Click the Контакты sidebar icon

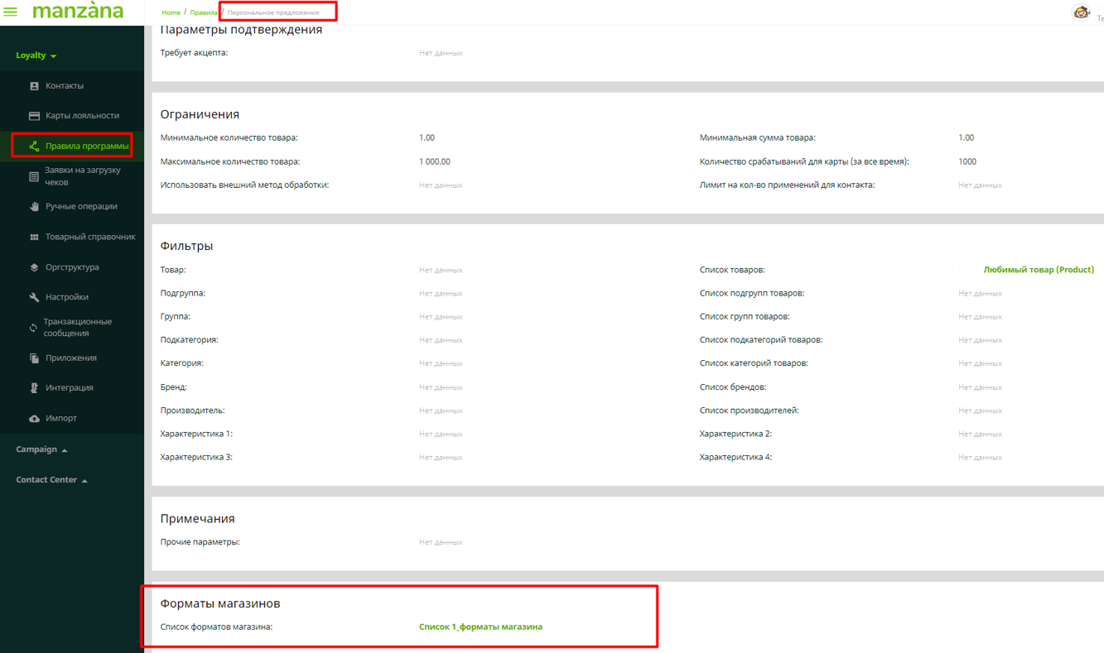[34, 86]
